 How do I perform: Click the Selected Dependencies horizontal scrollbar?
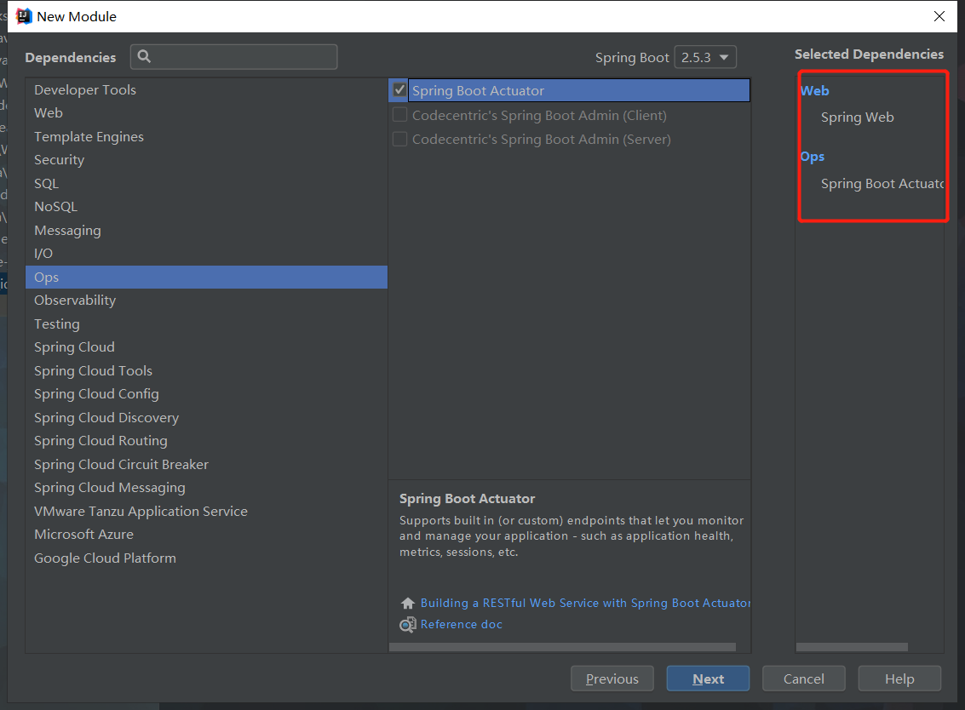click(x=852, y=647)
